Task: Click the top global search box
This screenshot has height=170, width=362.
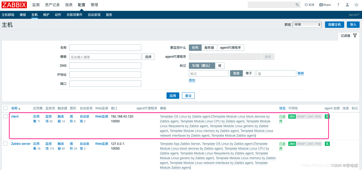Action: [274, 5]
